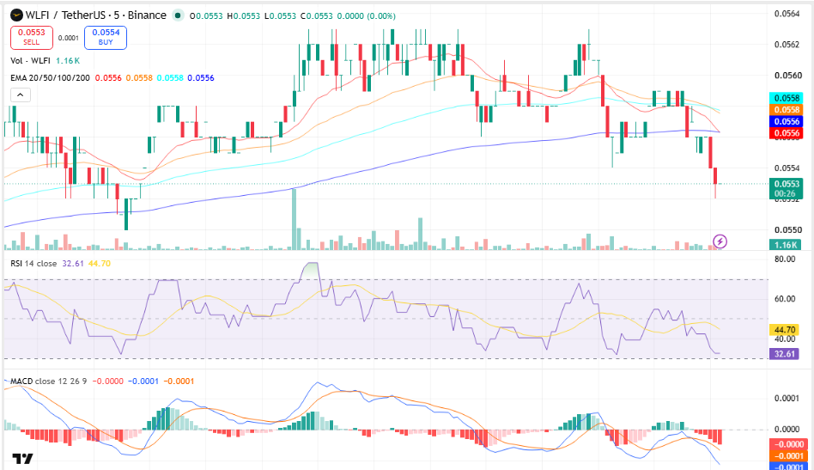Click the purple lightning flash icon
The height and width of the screenshot is (470, 814).
pos(720,241)
